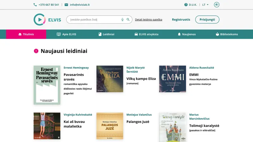Open the Bibliotekoms menu item
This screenshot has height=142, width=253.
coord(227,34)
